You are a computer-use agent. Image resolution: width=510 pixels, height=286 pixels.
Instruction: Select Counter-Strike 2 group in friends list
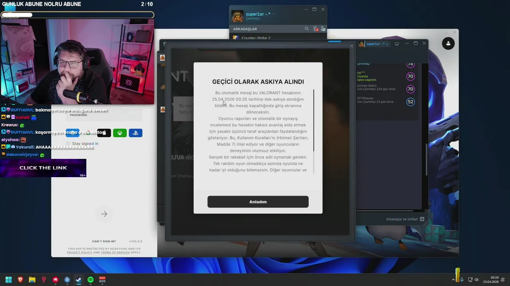tap(256, 38)
